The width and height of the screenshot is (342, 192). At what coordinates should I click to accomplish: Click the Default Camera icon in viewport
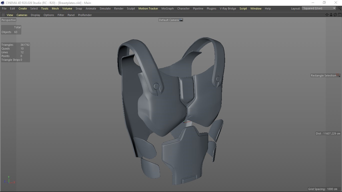pos(181,20)
